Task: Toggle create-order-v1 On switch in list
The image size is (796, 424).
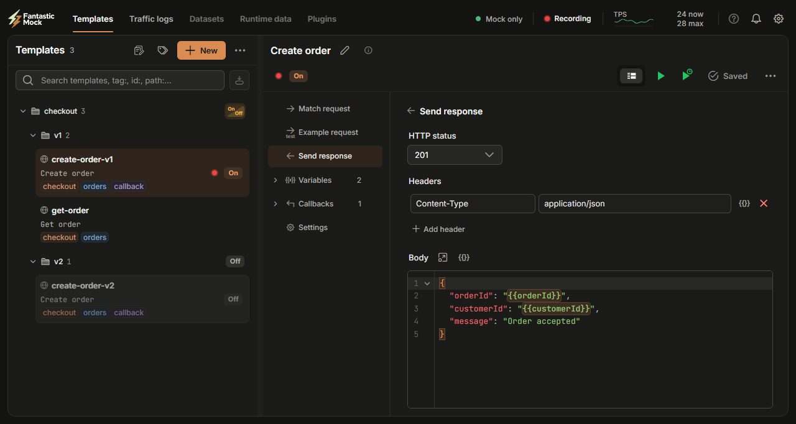Action: [x=233, y=173]
